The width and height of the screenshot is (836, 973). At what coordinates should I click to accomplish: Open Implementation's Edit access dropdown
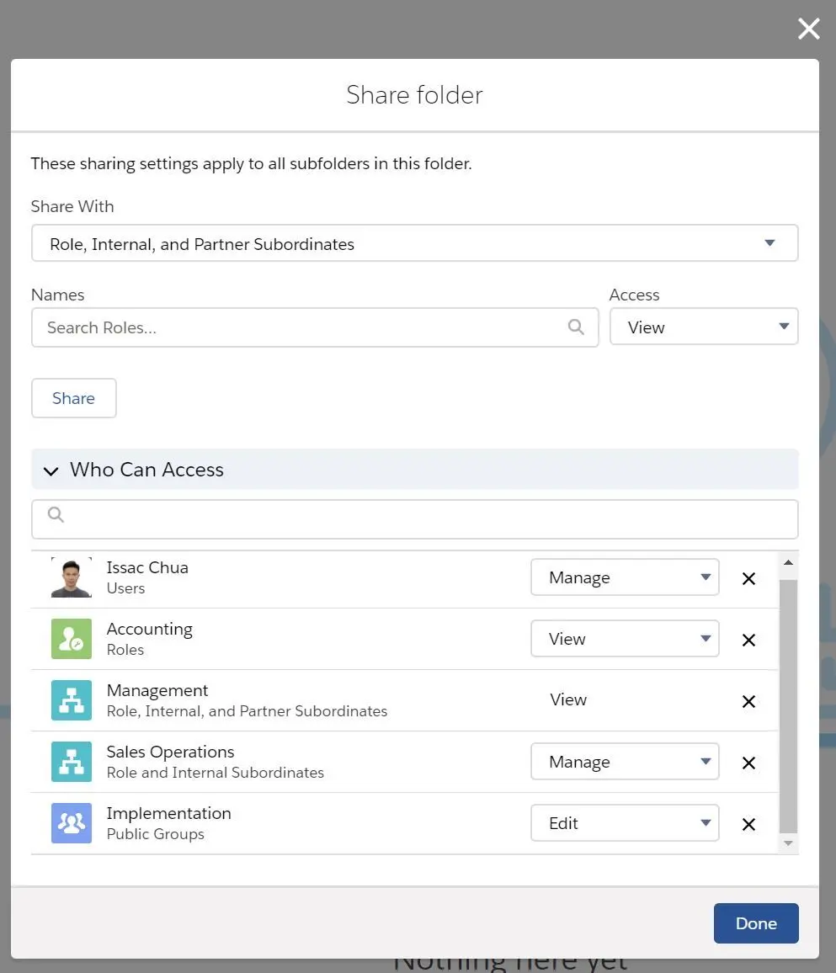pos(625,823)
